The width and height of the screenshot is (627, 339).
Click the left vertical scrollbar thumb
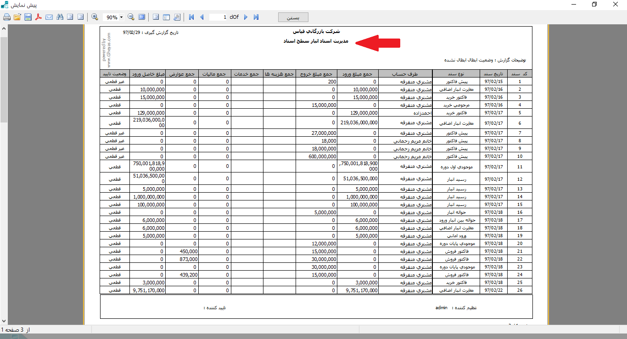tap(4, 79)
